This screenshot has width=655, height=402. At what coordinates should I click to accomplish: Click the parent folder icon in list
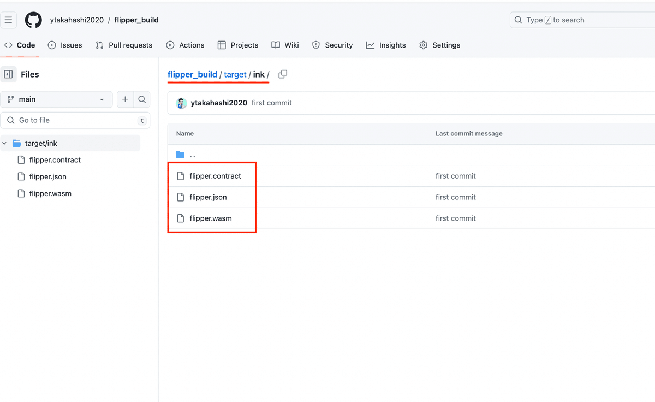click(x=181, y=155)
